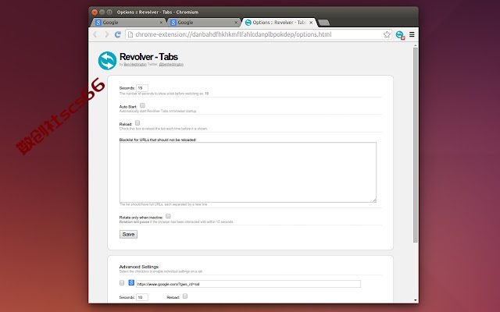The height and width of the screenshot is (312, 500).
Task: Open the Chromium hamburger menu
Action: click(x=412, y=34)
